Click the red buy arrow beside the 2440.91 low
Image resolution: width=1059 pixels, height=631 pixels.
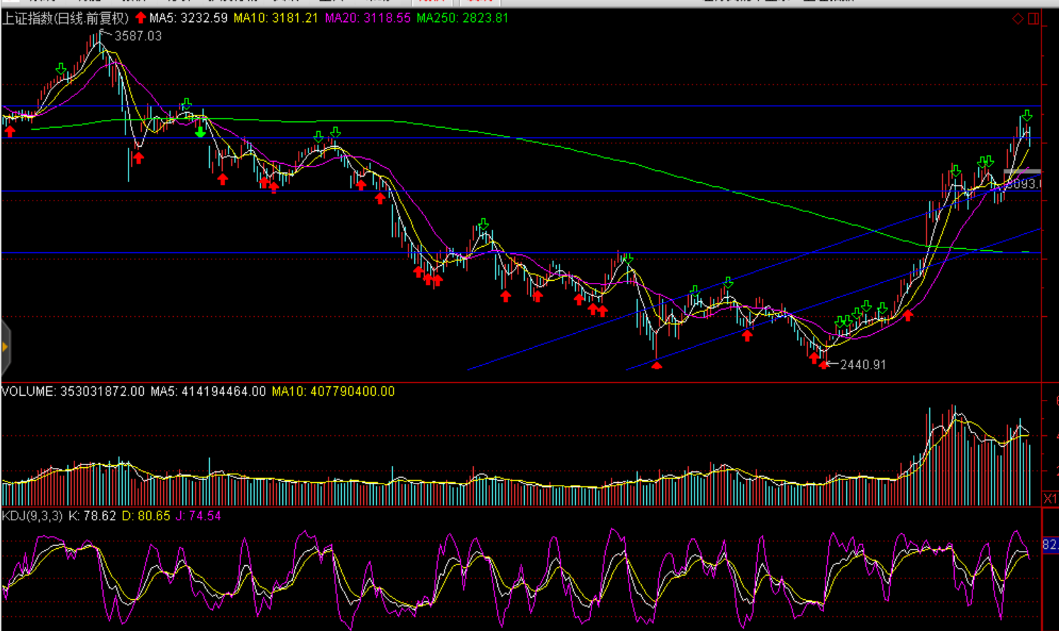[x=823, y=364]
